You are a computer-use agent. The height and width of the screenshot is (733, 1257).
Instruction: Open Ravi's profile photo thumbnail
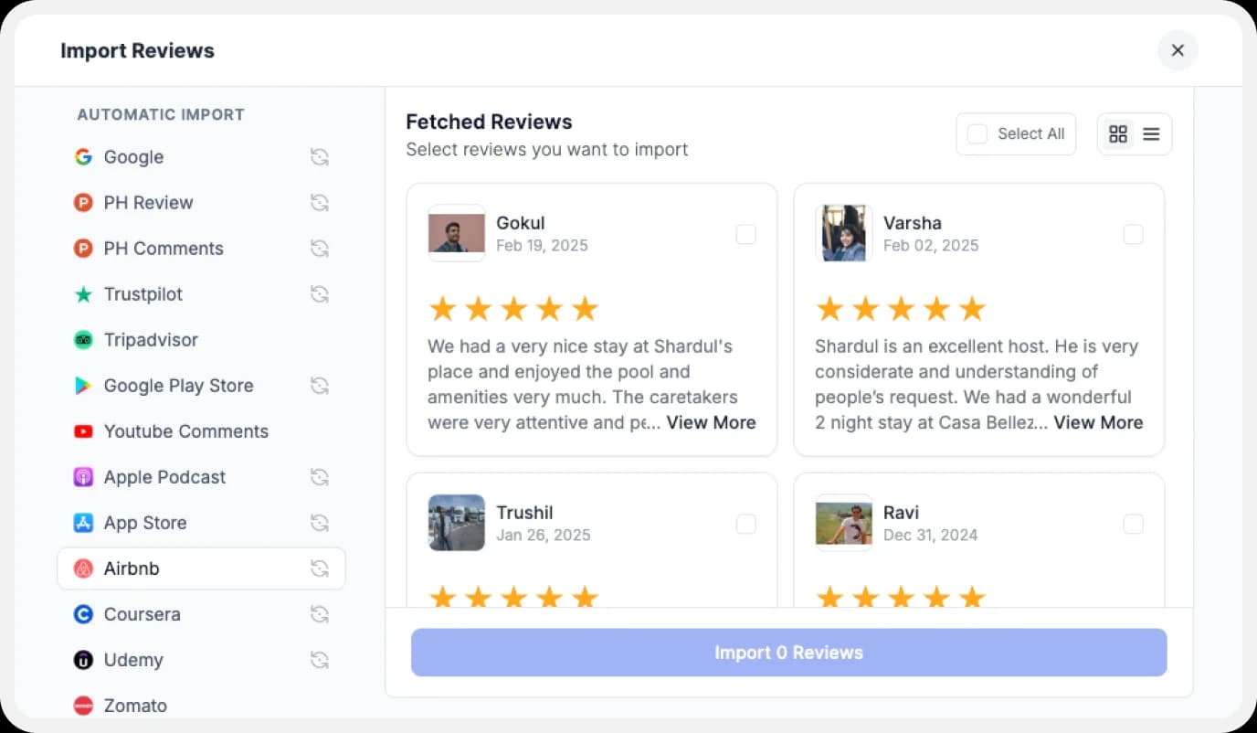pos(843,522)
